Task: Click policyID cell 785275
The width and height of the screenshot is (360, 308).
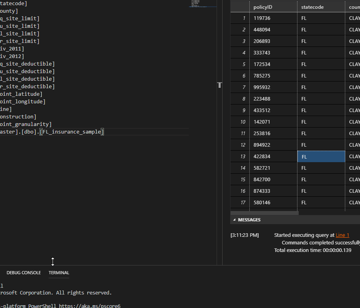Action: 273,76
